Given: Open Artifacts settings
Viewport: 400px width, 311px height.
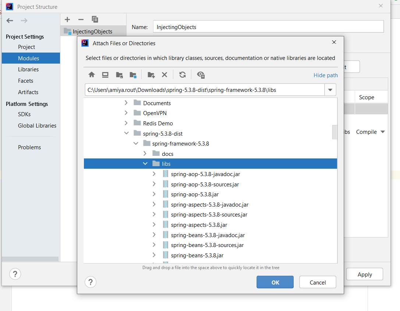Looking at the screenshot, I should [x=28, y=92].
